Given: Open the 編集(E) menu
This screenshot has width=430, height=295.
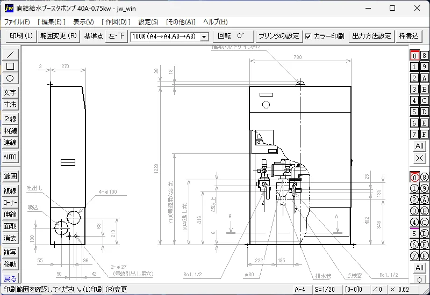Looking at the screenshot, I should click(x=51, y=22).
